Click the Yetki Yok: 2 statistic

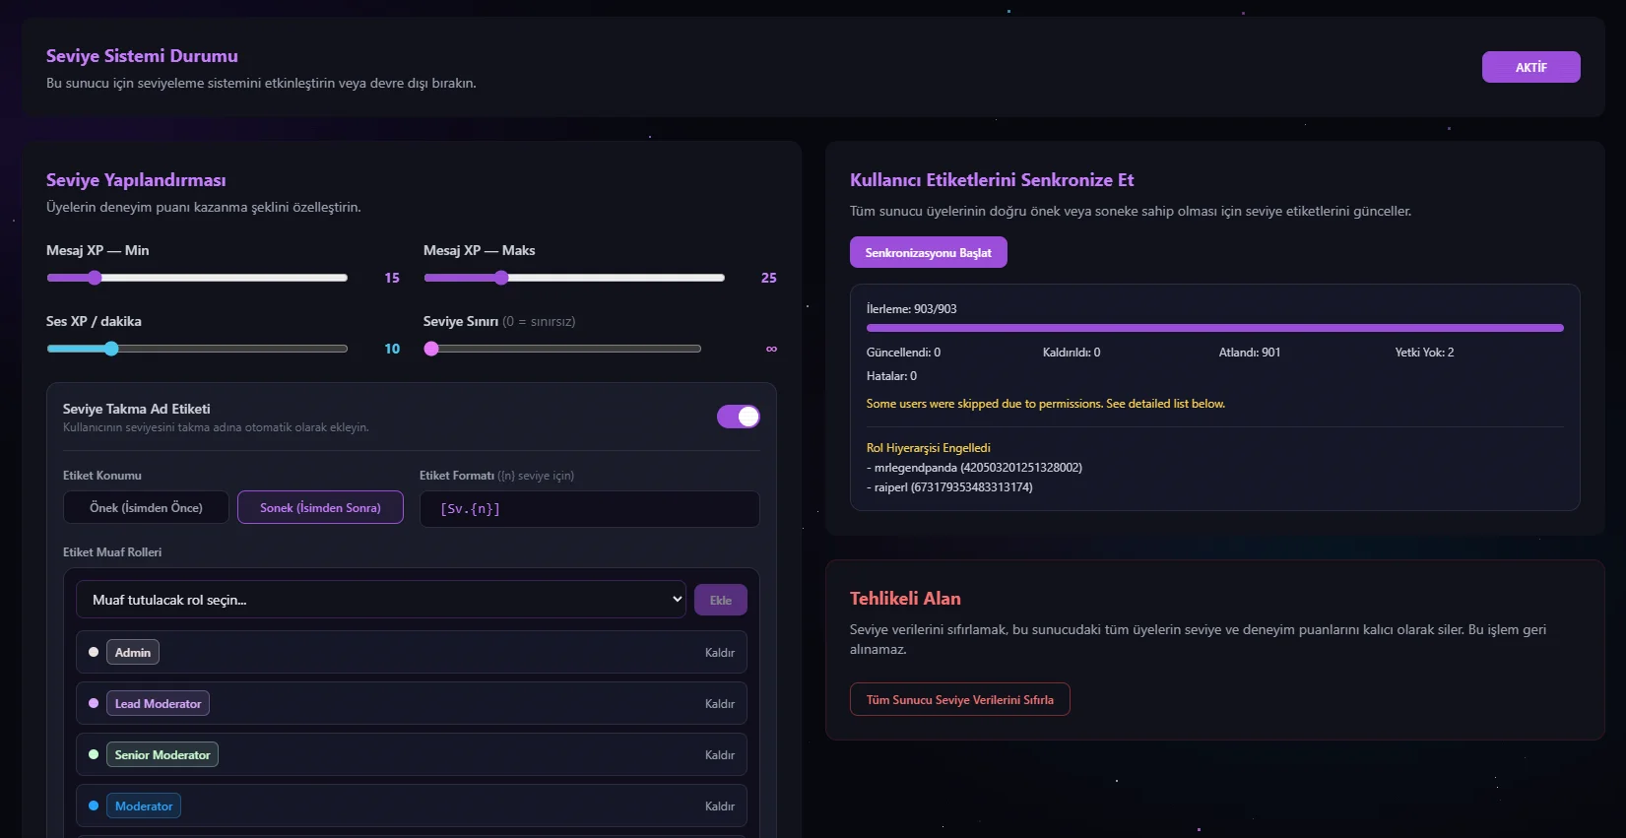1424,353
